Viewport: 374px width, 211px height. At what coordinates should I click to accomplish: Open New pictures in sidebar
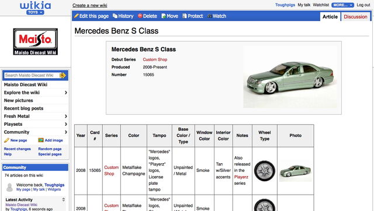tap(18, 100)
